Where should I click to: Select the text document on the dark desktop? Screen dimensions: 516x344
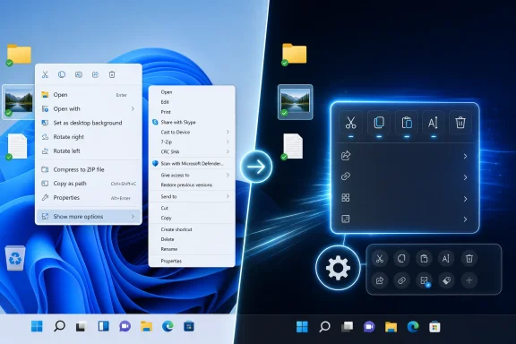(x=293, y=147)
